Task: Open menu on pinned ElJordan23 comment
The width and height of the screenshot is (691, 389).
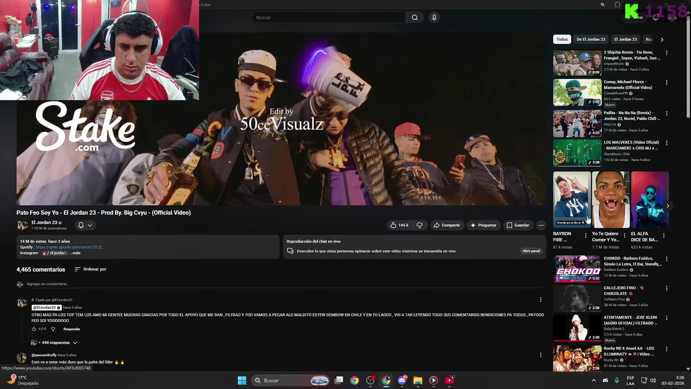Action: click(540, 300)
